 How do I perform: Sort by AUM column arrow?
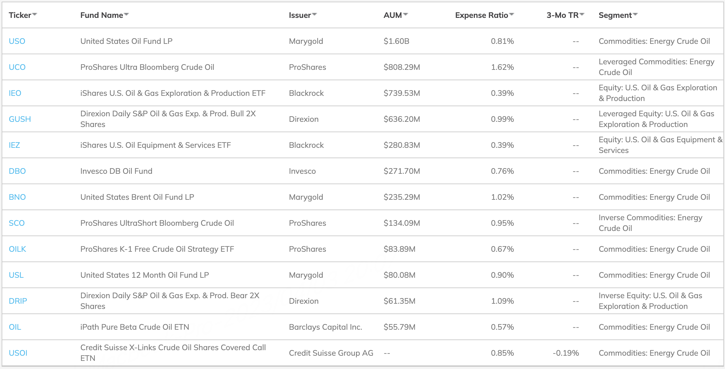point(405,14)
